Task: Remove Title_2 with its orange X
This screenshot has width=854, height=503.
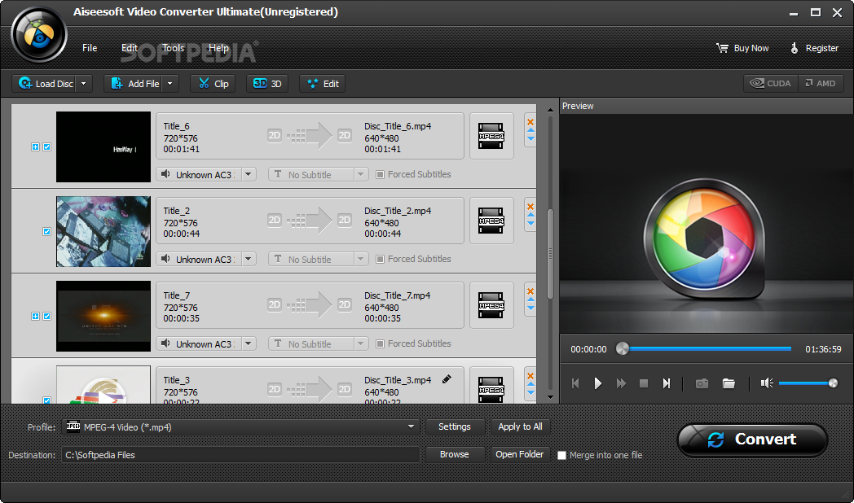Action: [530, 207]
